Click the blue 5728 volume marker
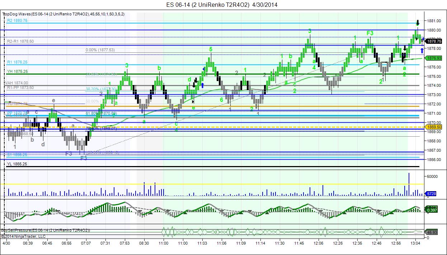Screen dimensions: 447x255 point(431,194)
